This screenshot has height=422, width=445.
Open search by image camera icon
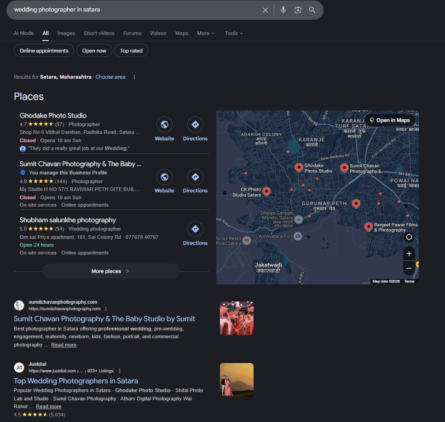point(298,10)
